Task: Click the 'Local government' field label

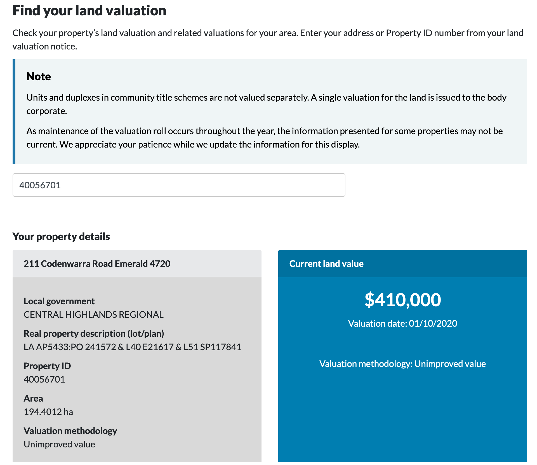Action: [x=59, y=301]
